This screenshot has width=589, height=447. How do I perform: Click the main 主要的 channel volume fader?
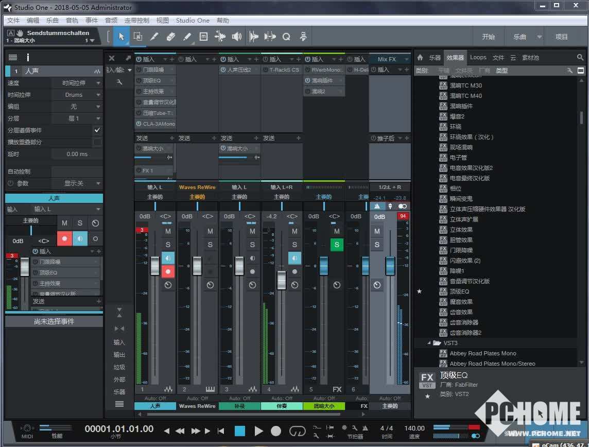pos(390,266)
